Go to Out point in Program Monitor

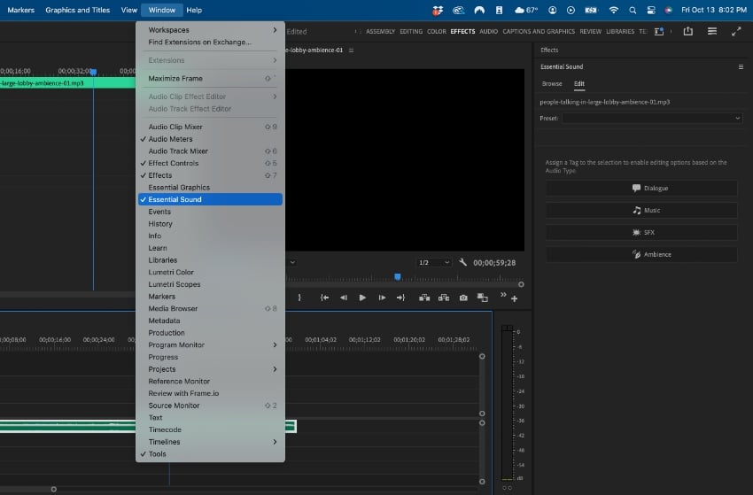(400, 298)
